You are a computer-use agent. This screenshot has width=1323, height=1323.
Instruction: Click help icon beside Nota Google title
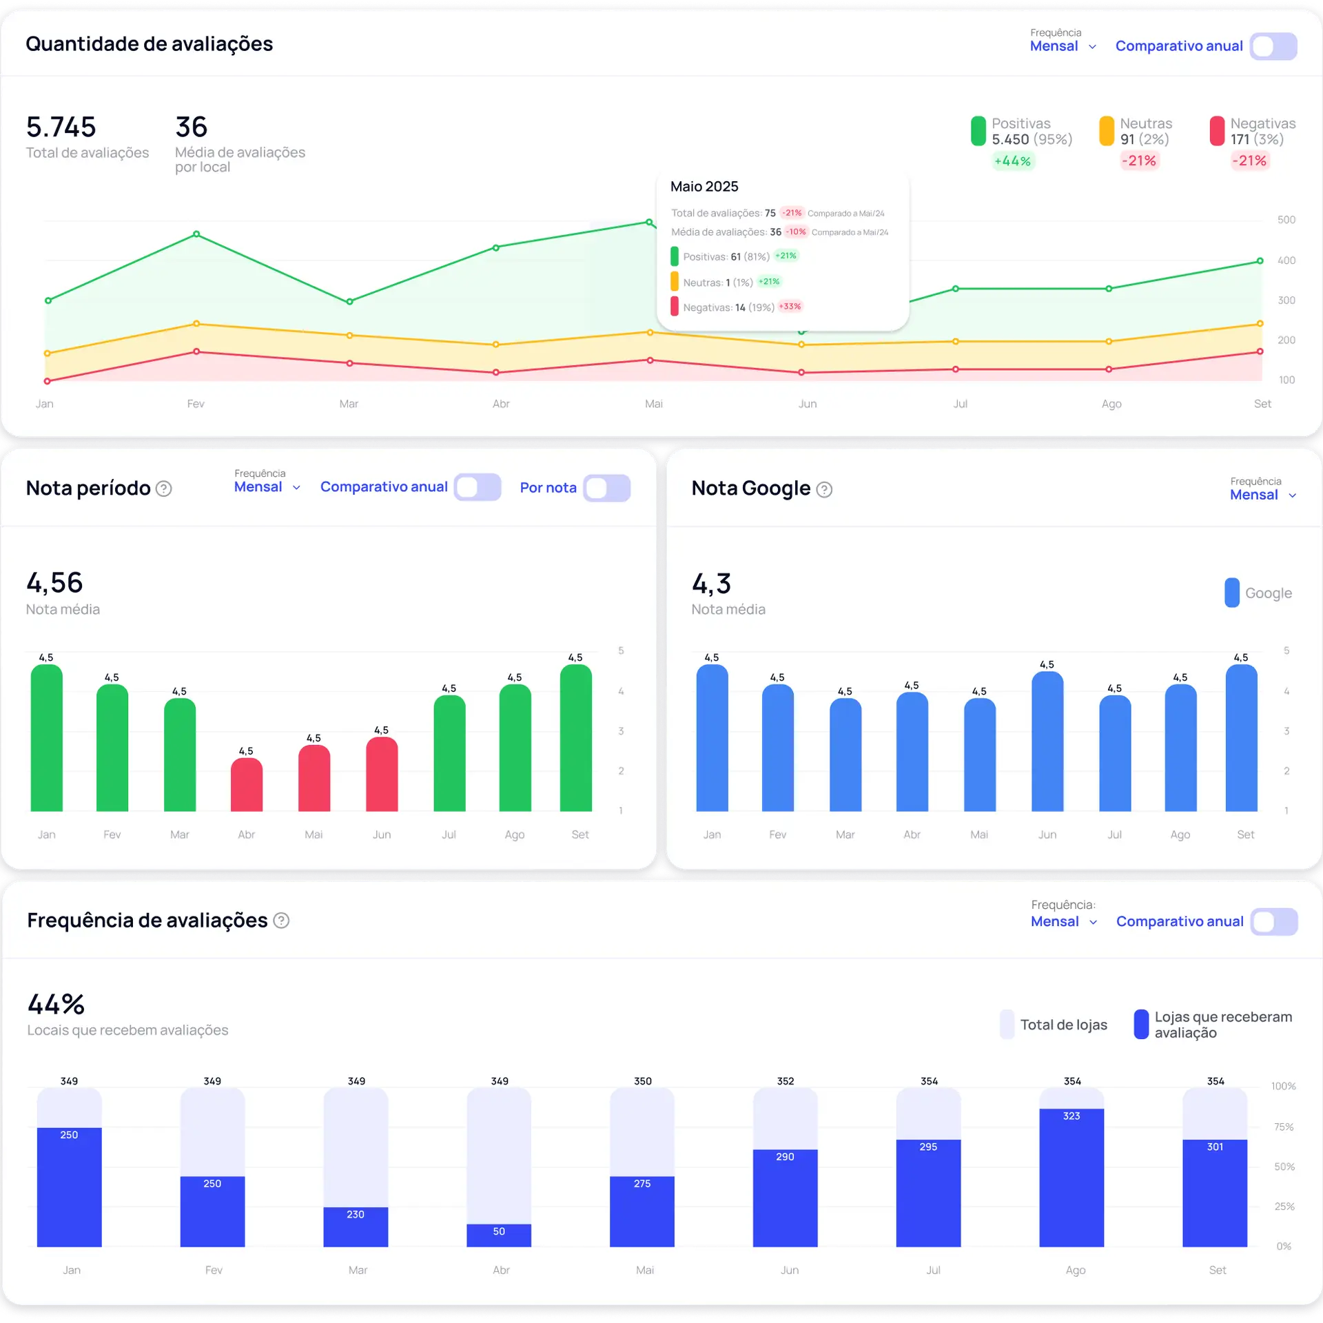[x=824, y=489]
